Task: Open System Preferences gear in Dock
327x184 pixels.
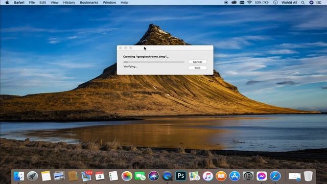Action: click(x=248, y=176)
